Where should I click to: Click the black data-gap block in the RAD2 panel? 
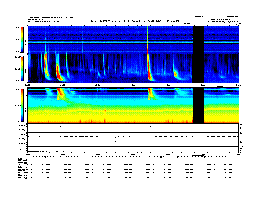point(198,40)
